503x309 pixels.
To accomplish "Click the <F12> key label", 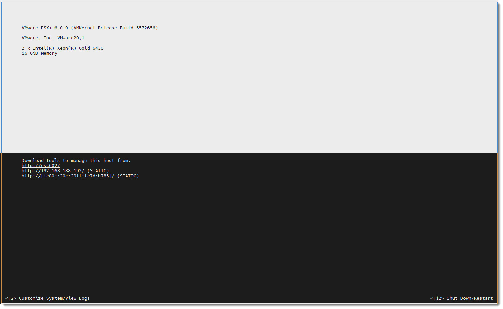I will coord(437,298).
